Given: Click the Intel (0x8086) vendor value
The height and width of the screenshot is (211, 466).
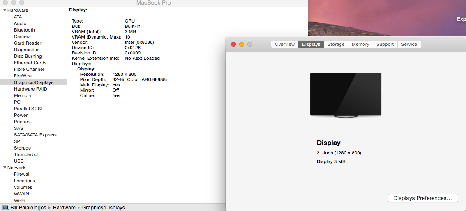Looking at the screenshot, I should 139,42.
